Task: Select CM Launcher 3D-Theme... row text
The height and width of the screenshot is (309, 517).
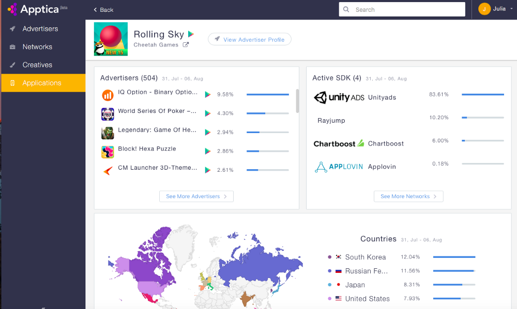Action: tap(158, 168)
